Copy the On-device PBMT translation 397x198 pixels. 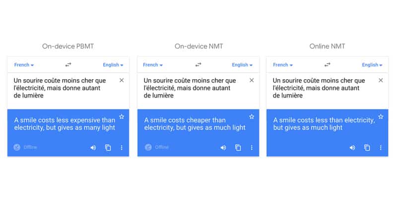point(108,148)
